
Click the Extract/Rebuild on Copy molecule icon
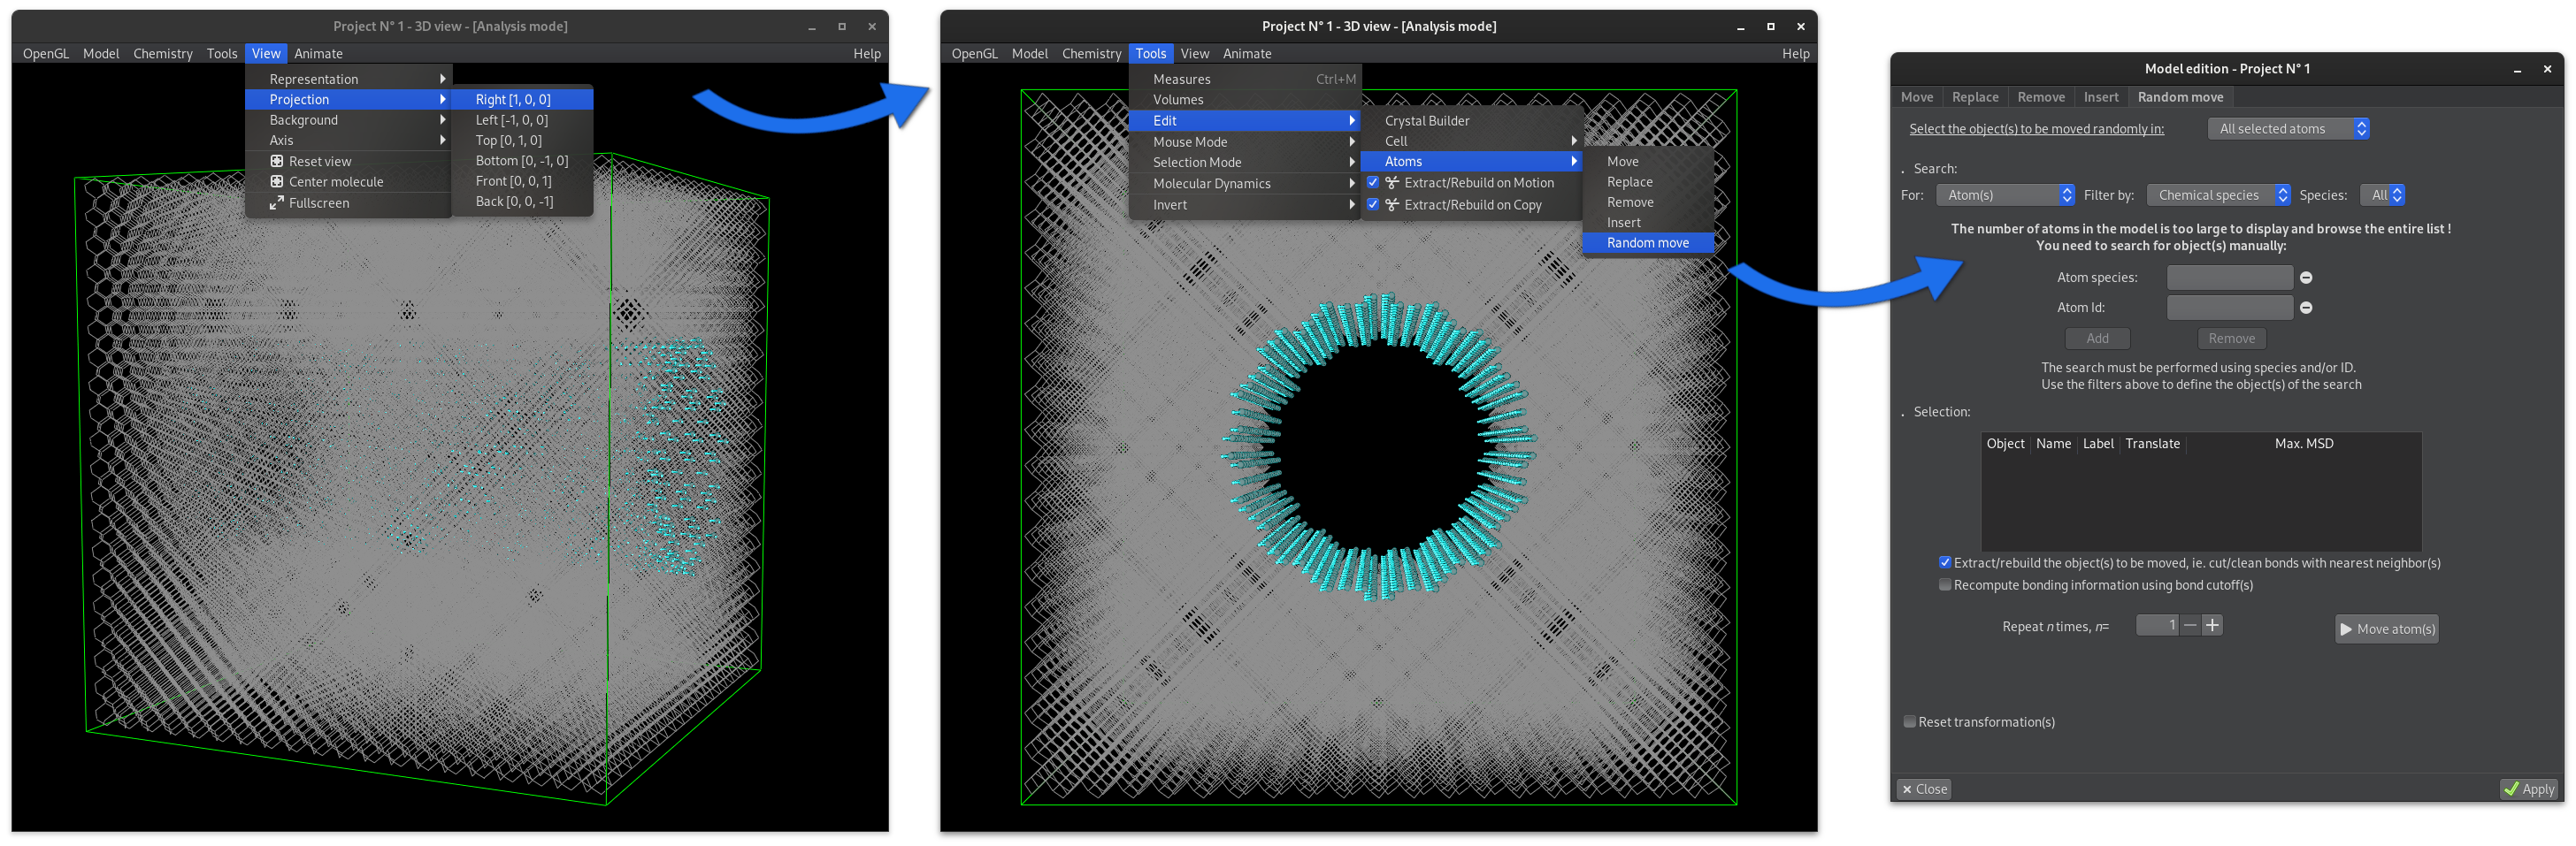[1392, 205]
